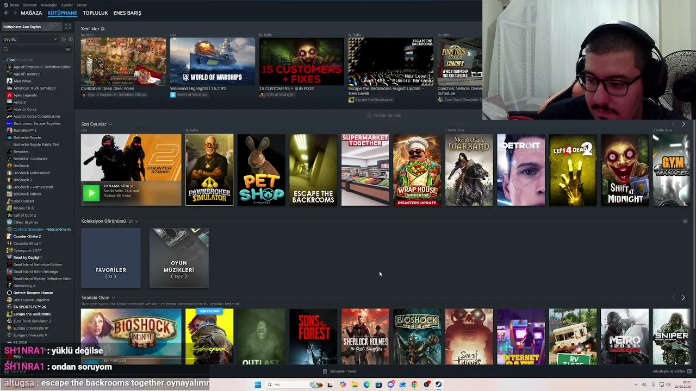Open the Yardım menu

pos(82,5)
